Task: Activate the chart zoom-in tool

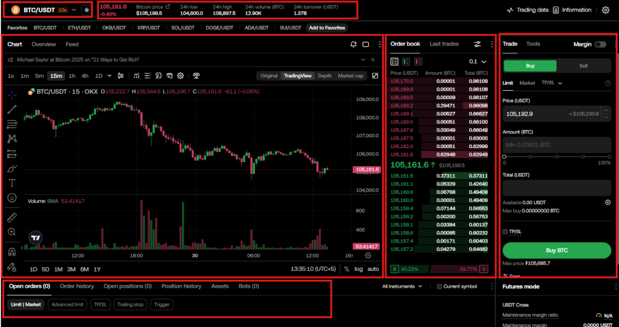Action: pos(12,232)
